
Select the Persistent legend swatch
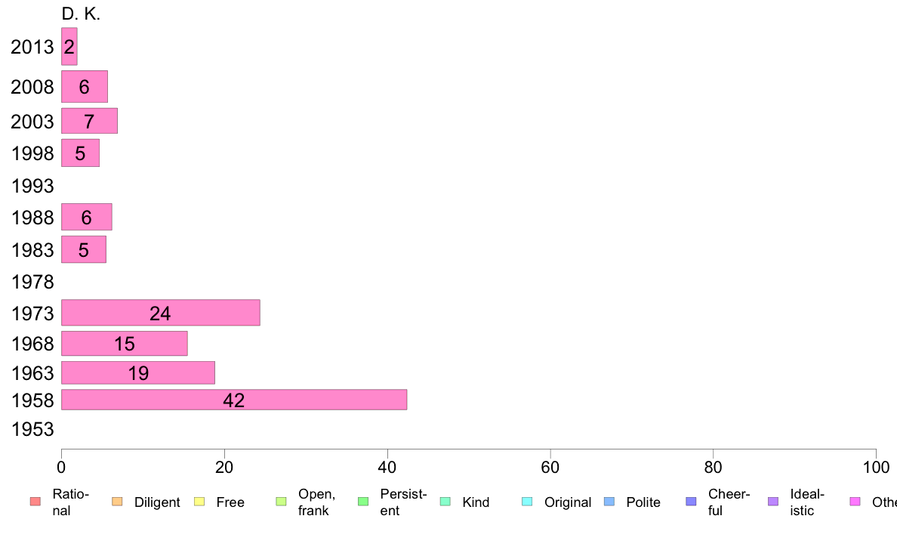coord(363,502)
